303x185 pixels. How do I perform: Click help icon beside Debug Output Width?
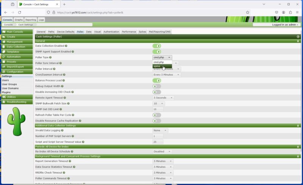tap(62, 86)
